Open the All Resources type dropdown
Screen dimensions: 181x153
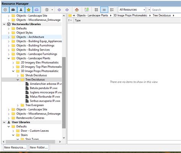132,10
